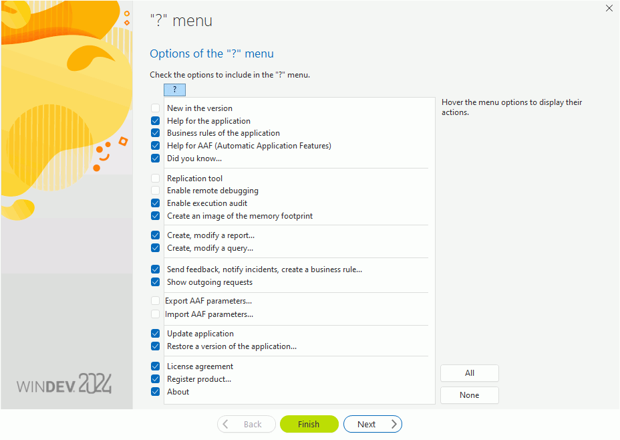Viewport: 620px width, 440px height.
Task: Uncheck the About checkbox
Action: 156,392
